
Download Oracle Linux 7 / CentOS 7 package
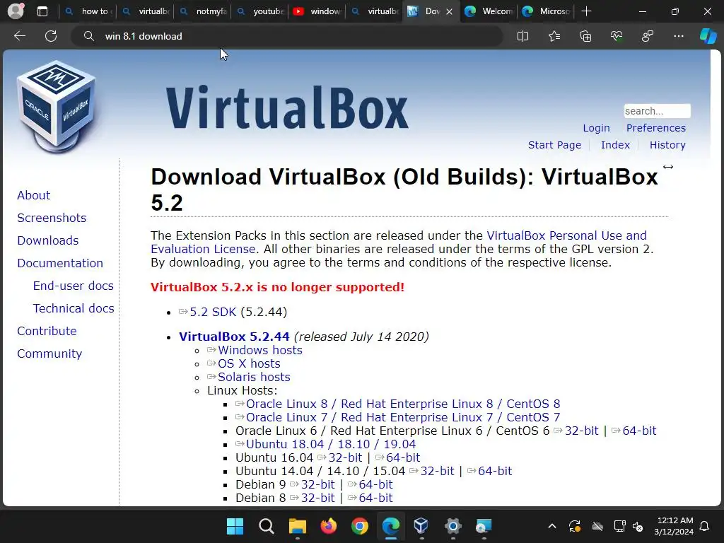pos(403,417)
